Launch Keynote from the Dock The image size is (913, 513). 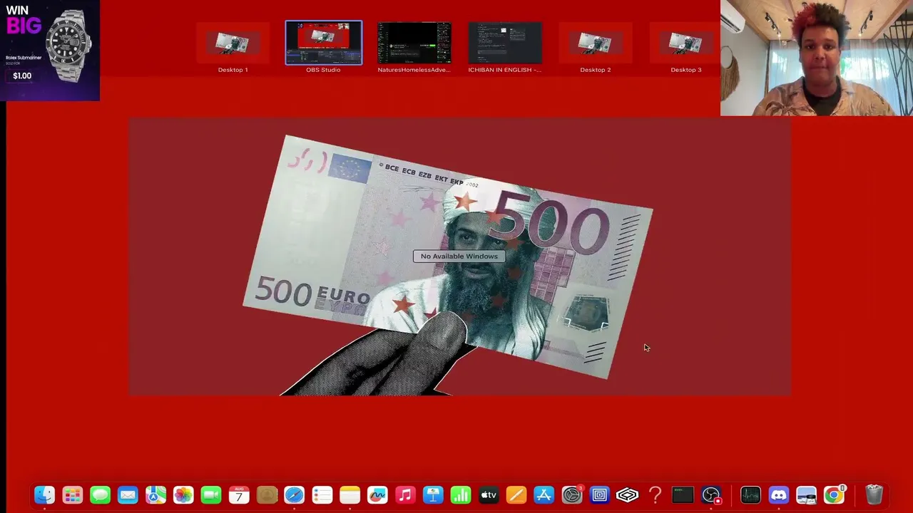click(x=433, y=495)
